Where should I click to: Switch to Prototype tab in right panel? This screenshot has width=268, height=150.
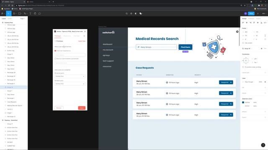coord(251,18)
